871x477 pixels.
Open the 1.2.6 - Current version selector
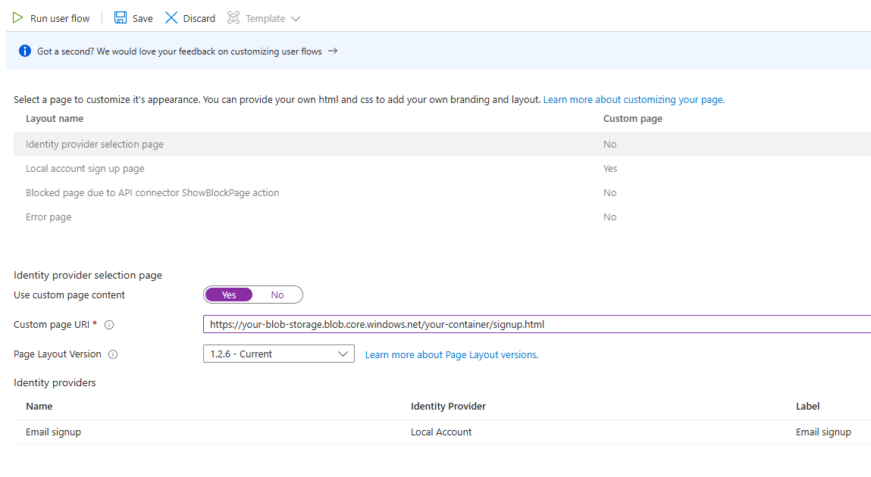tap(278, 354)
